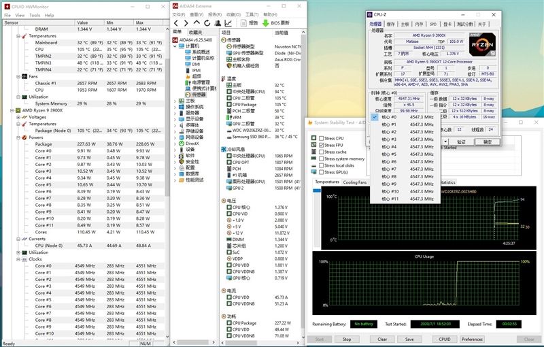This screenshot has width=544, height=347.
Task: Go back using AIDA64 back arrow
Action: point(176,23)
